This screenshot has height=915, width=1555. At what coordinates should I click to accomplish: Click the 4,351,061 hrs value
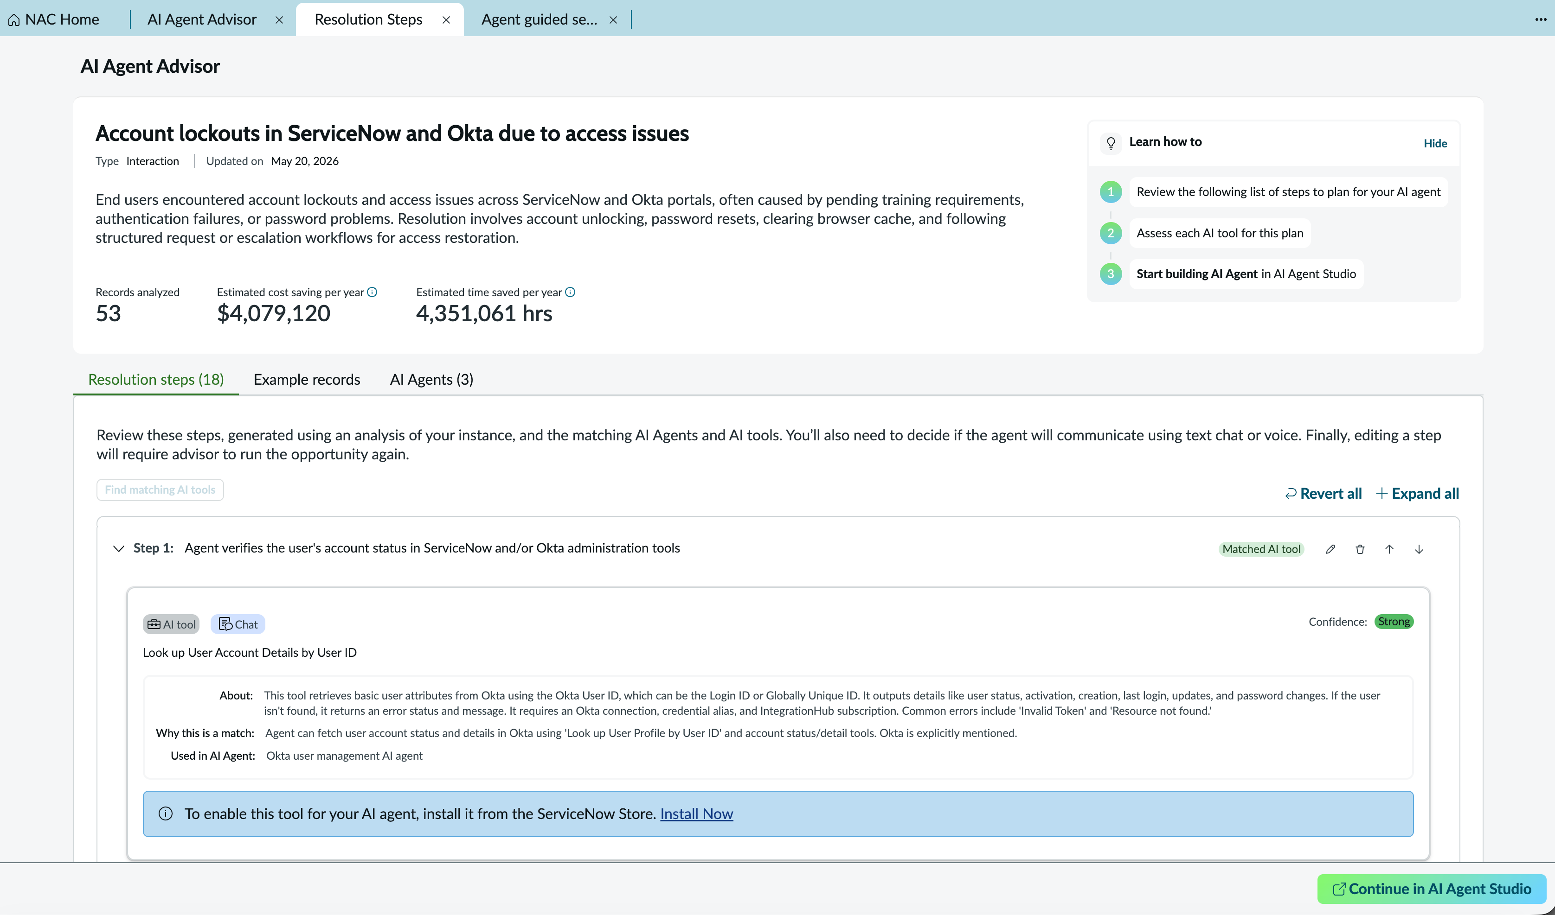tap(484, 313)
